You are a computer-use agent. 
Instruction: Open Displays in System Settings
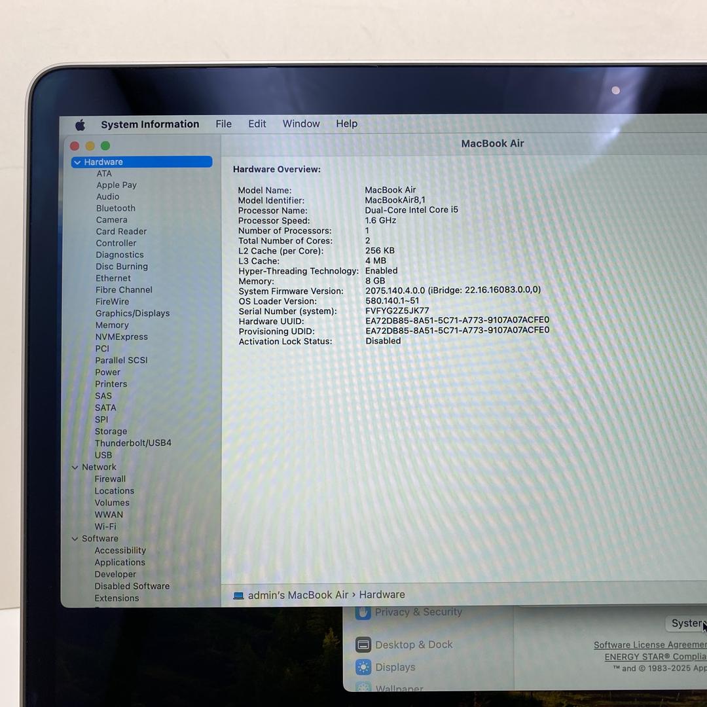[385, 667]
